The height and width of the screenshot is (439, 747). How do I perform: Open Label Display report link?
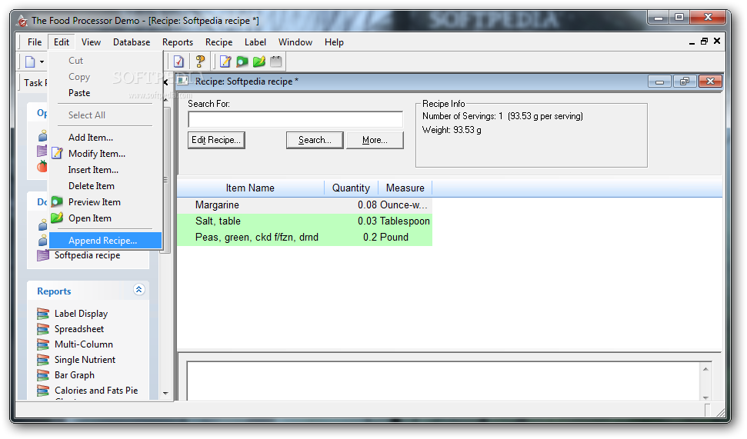click(x=81, y=314)
